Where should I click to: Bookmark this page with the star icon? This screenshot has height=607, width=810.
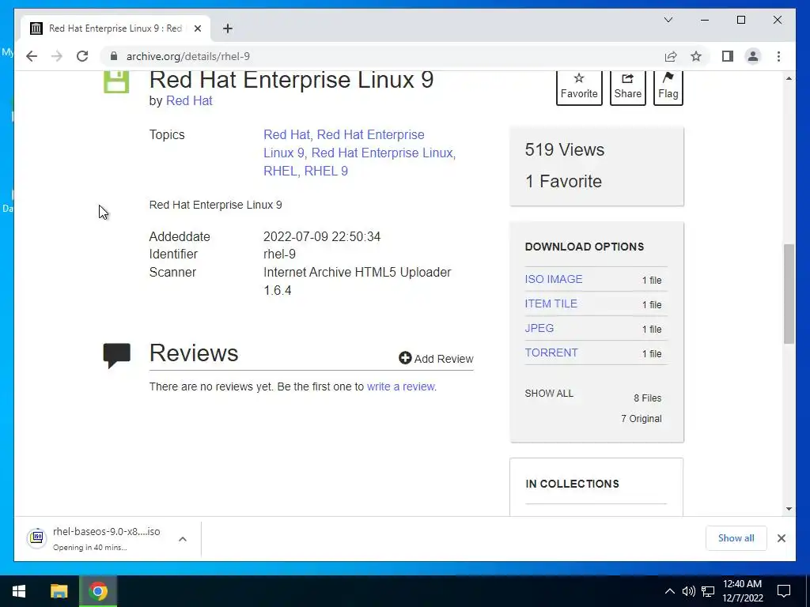(x=696, y=56)
